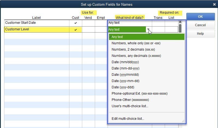218x128 pixels.
Task: Edit the Customer Level label field
Action: pos(37,30)
